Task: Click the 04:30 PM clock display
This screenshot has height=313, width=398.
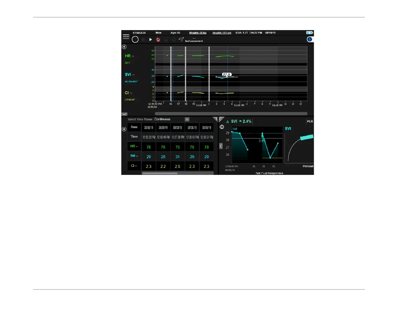Action: click(x=256, y=33)
